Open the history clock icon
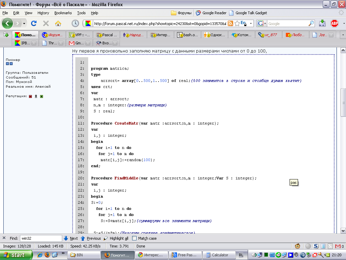Viewport: 346px width, 260px height. (75, 23)
